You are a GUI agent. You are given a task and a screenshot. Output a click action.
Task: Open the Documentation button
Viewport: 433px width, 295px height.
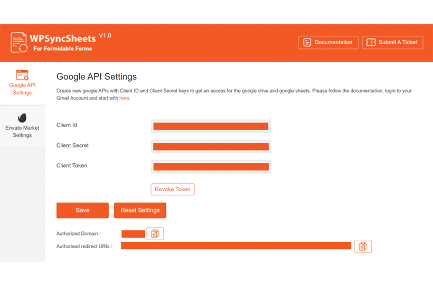click(x=328, y=43)
